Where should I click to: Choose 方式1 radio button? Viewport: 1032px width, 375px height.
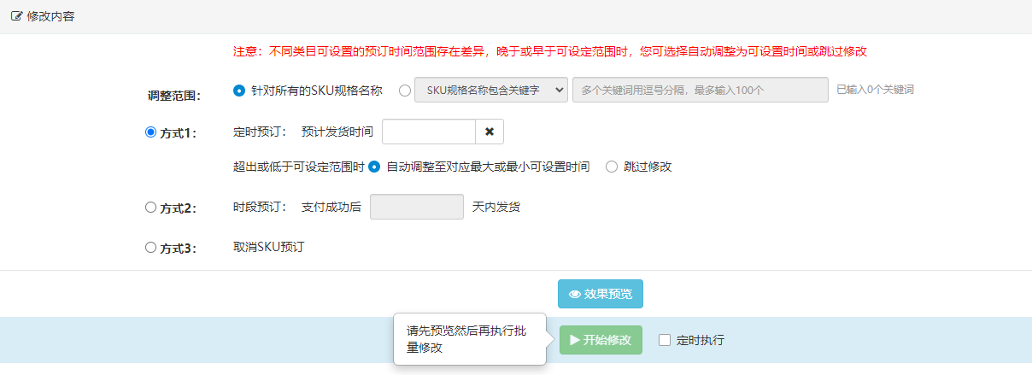[x=151, y=132]
